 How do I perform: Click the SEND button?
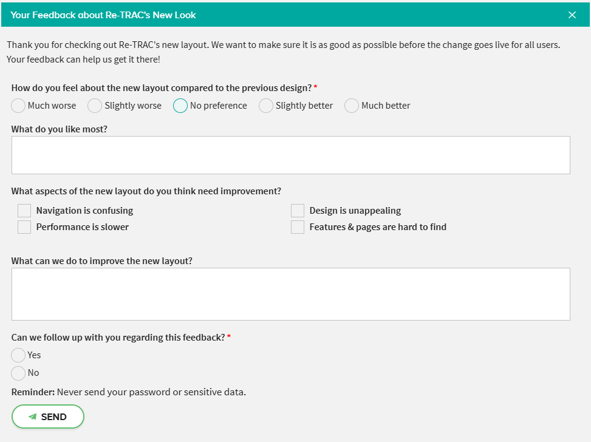point(48,416)
